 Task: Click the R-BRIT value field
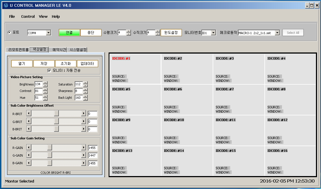[x=92, y=114]
